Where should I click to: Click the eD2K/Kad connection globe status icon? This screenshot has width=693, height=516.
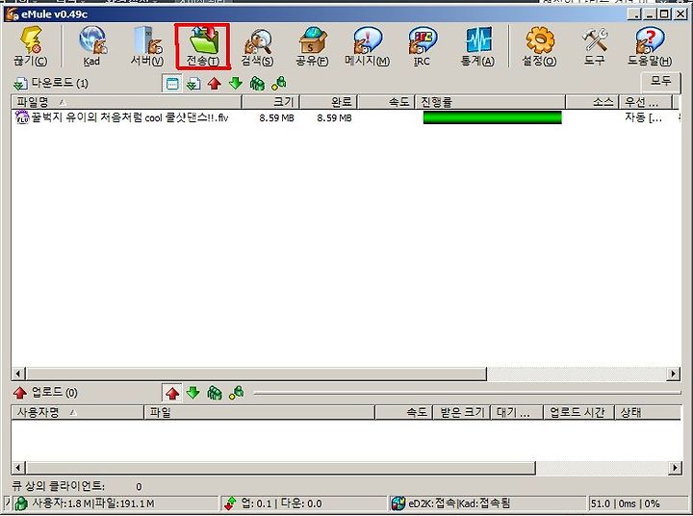point(398,503)
